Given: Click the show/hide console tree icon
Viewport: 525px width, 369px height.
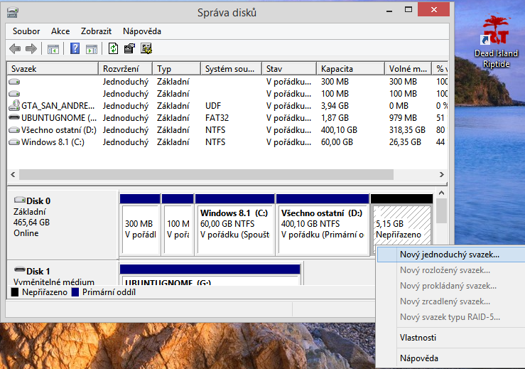Looking at the screenshot, I should [53, 49].
